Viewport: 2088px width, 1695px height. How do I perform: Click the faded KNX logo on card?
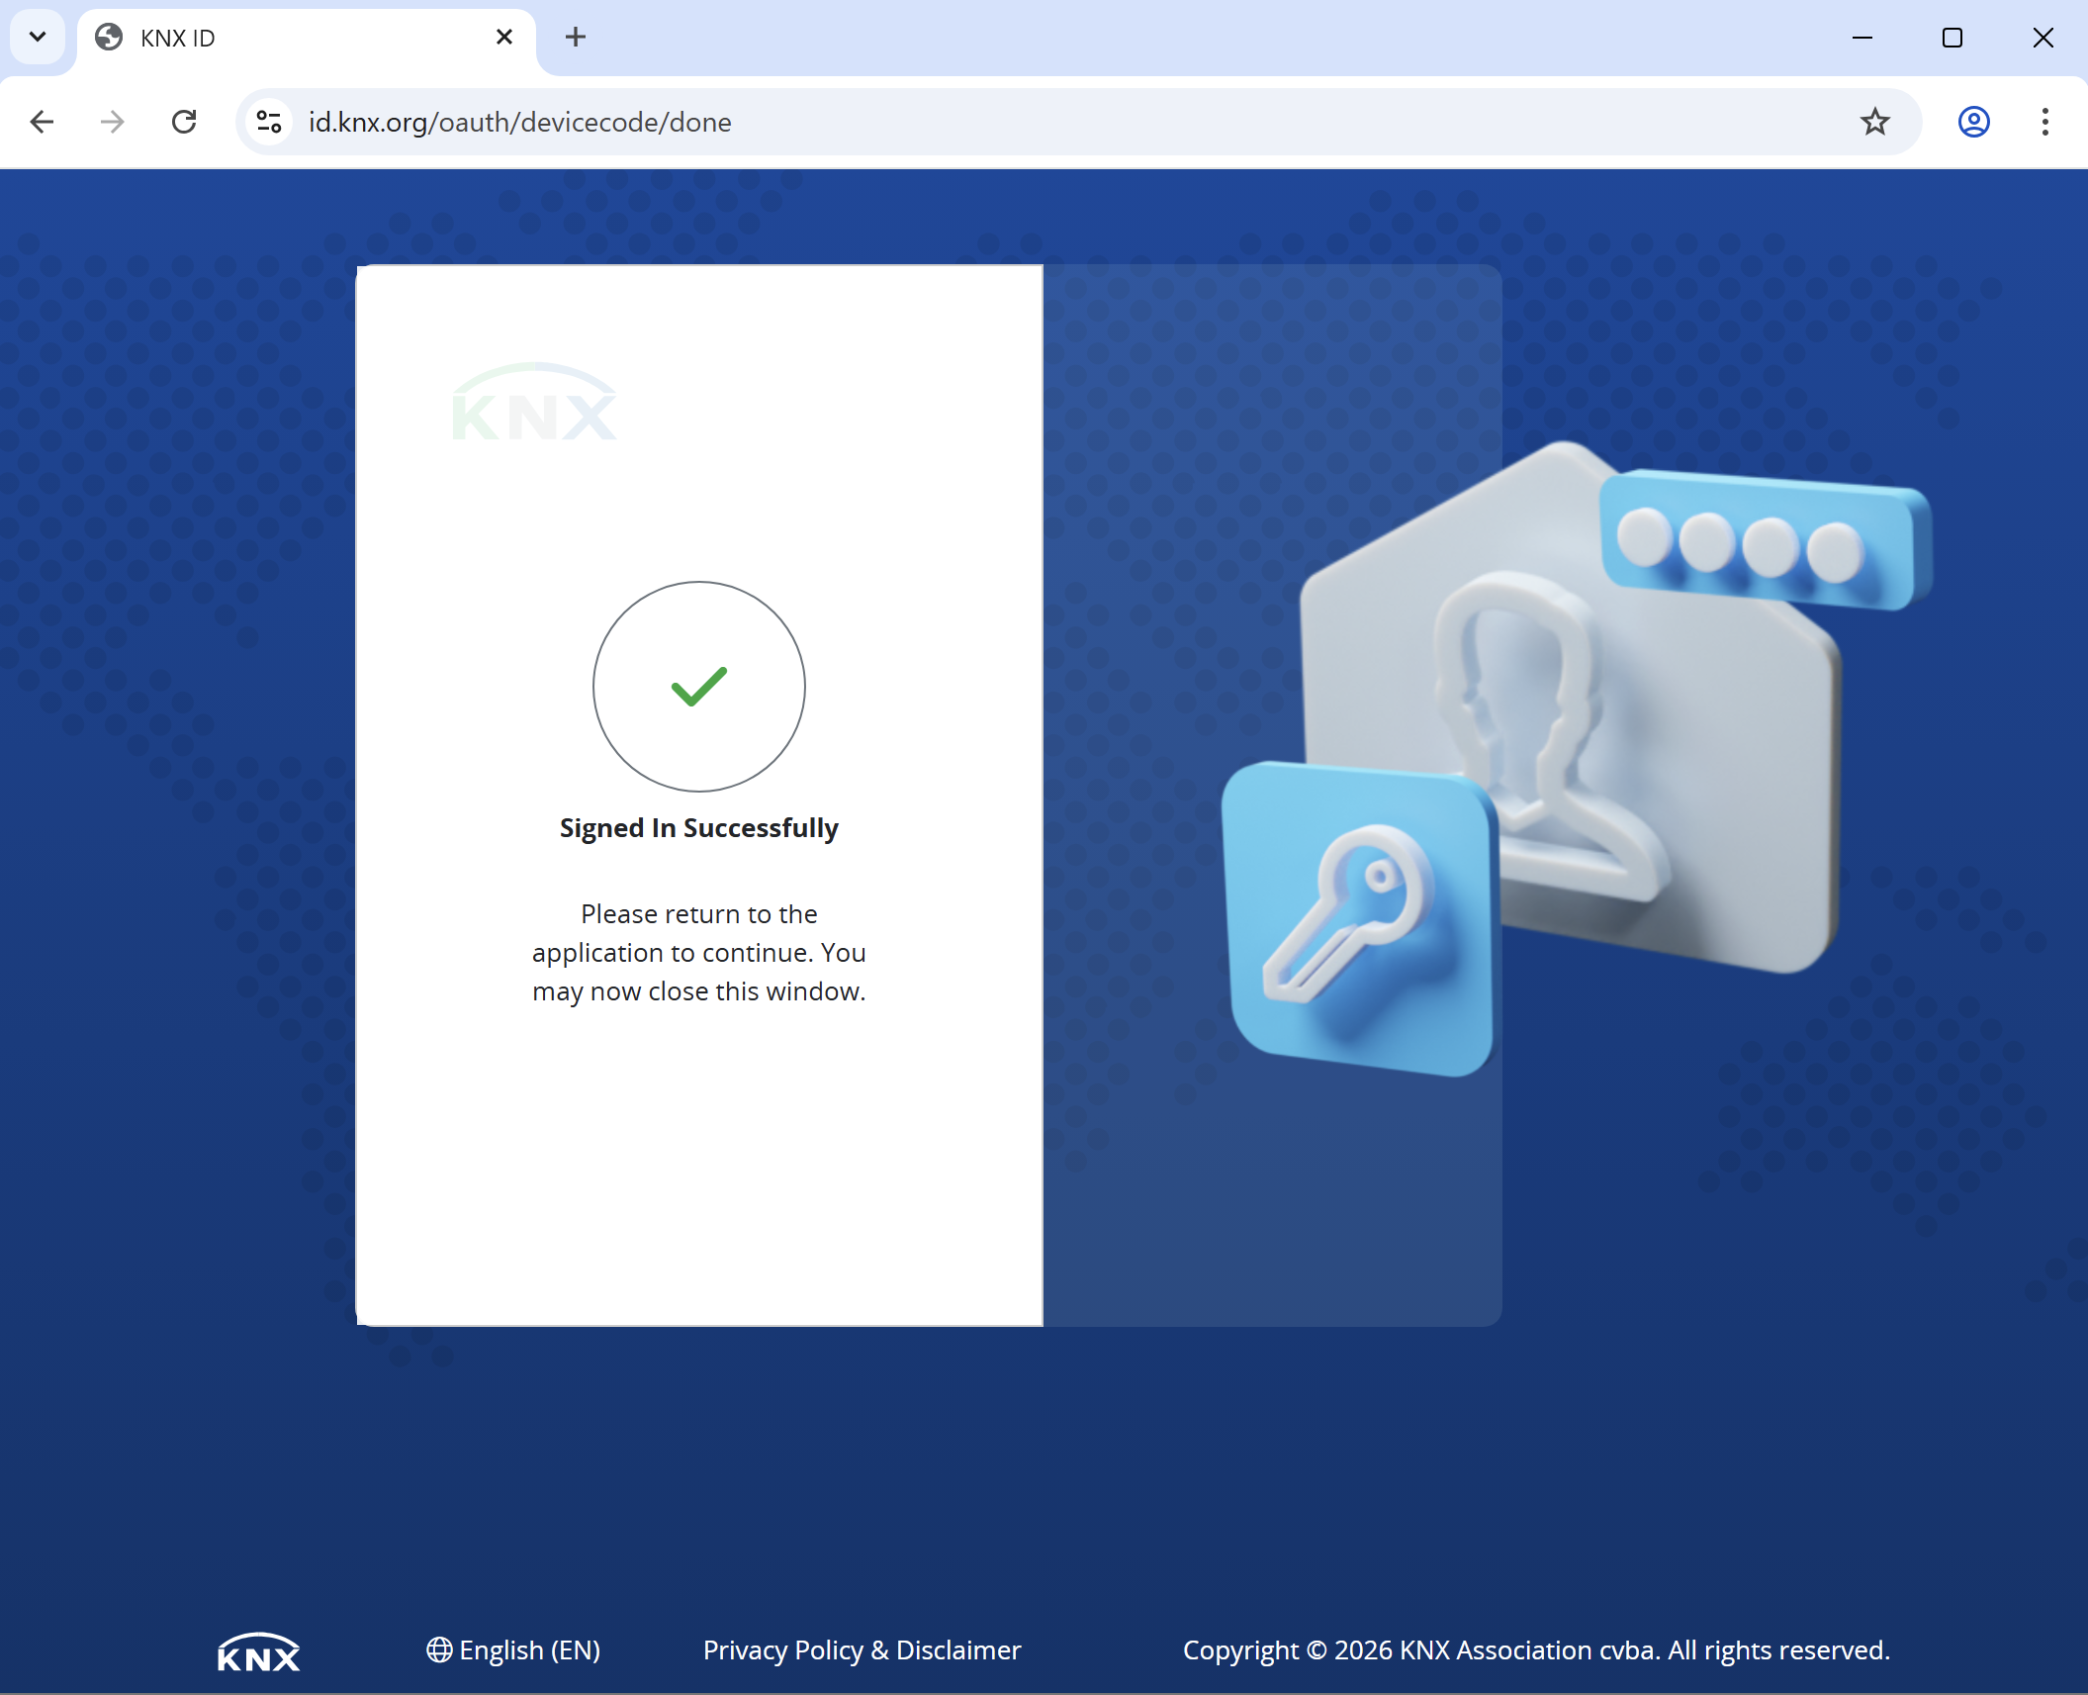coord(534,404)
